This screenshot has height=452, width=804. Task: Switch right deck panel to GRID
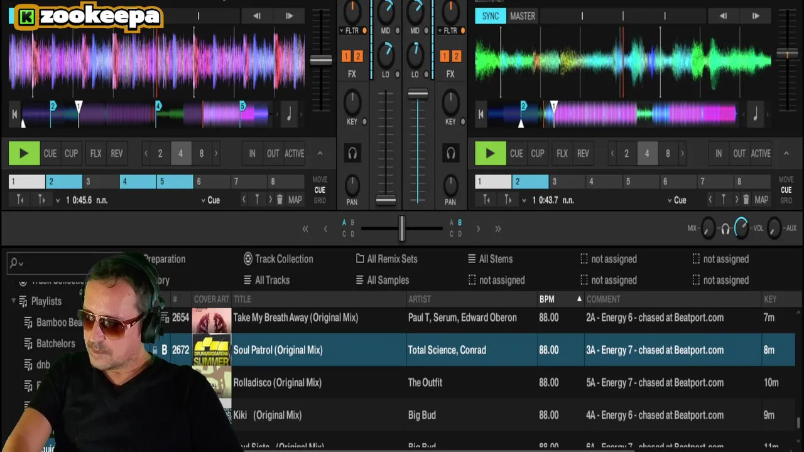(x=786, y=201)
